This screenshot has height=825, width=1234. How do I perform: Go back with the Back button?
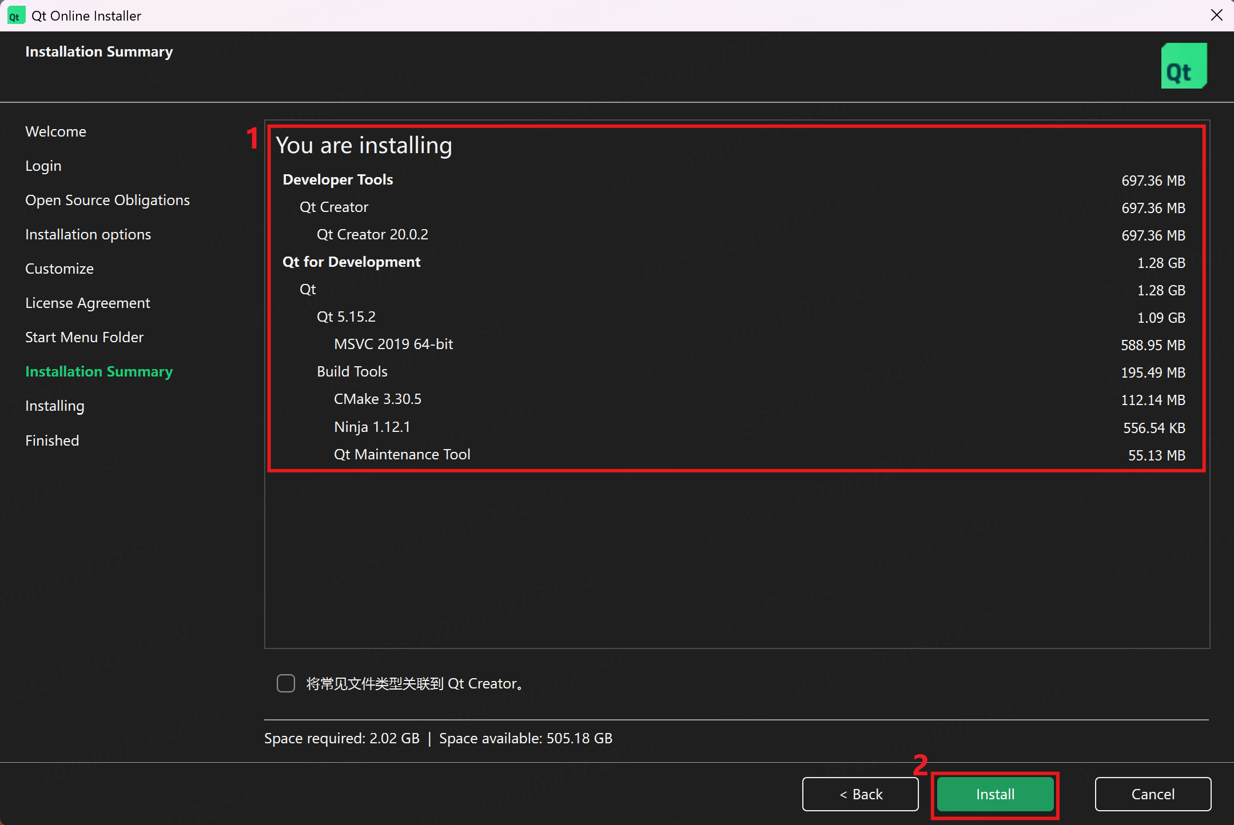point(860,794)
